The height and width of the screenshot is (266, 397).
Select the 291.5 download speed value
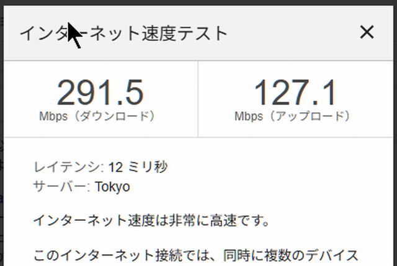[100, 93]
